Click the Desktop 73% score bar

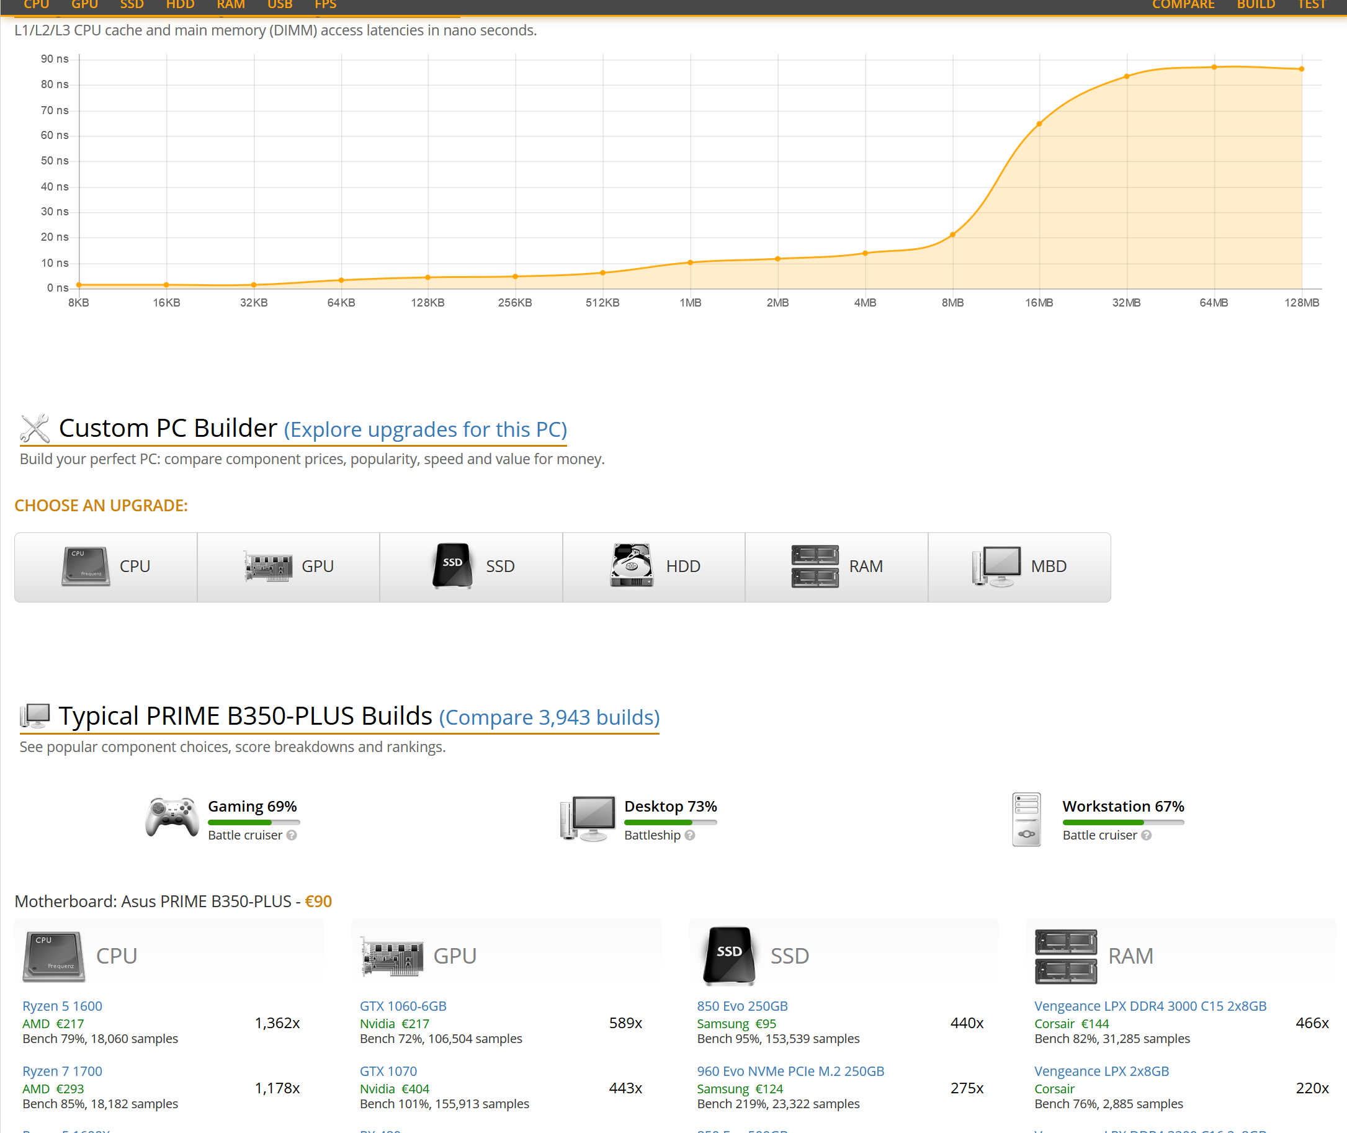[670, 822]
